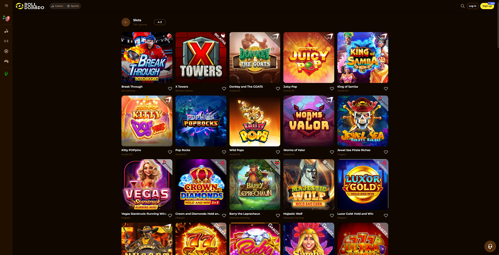This screenshot has width=499, height=255.
Task: Open the live chat headset bubble
Action: 491,246
